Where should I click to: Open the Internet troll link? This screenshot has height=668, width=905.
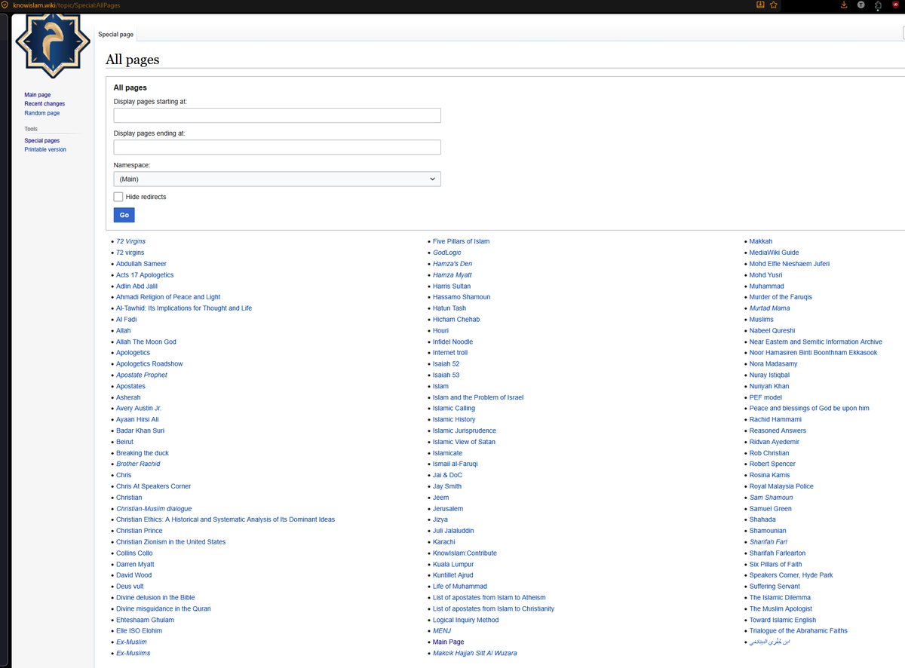450,353
